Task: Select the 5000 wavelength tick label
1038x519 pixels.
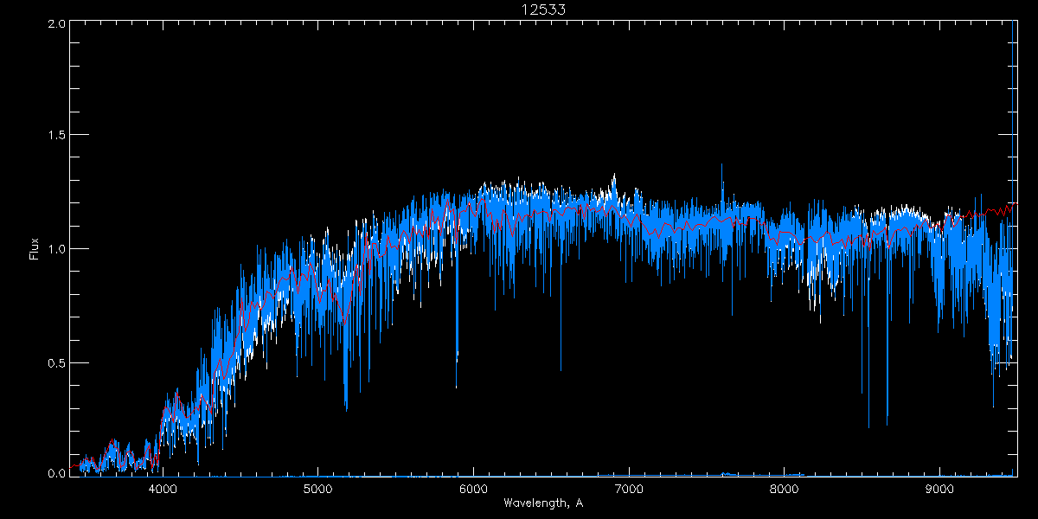Action: (317, 489)
